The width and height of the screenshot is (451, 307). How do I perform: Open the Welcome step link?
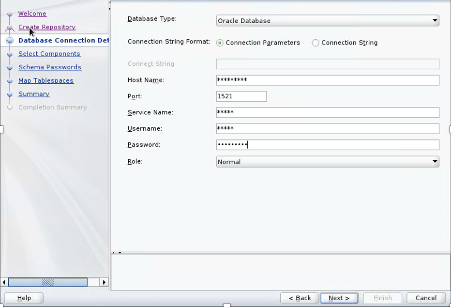(x=32, y=14)
